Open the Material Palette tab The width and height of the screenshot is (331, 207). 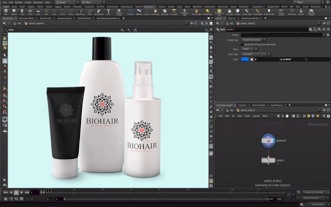259,105
